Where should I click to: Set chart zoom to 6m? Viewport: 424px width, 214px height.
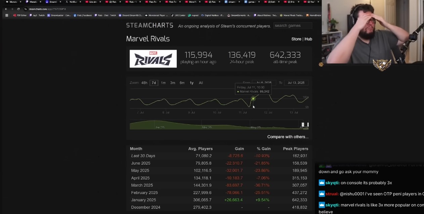pyautogui.click(x=182, y=83)
